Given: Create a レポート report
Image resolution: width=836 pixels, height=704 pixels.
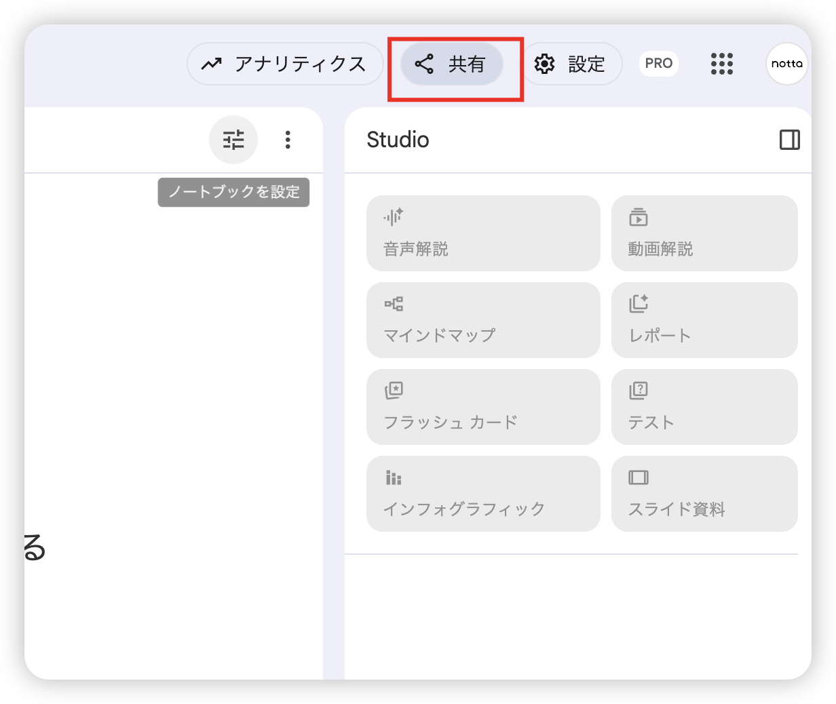Looking at the screenshot, I should tap(704, 320).
